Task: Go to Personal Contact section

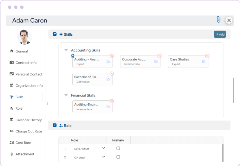Action: (29, 74)
